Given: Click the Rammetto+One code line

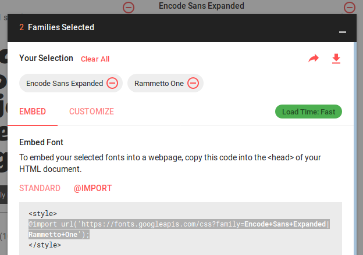Looking at the screenshot, I should click(59, 235).
